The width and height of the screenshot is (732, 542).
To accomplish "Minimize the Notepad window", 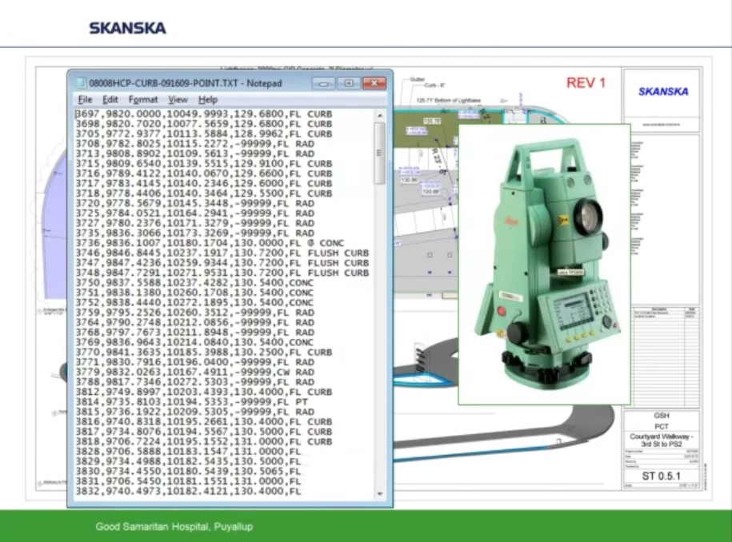I will 323,83.
